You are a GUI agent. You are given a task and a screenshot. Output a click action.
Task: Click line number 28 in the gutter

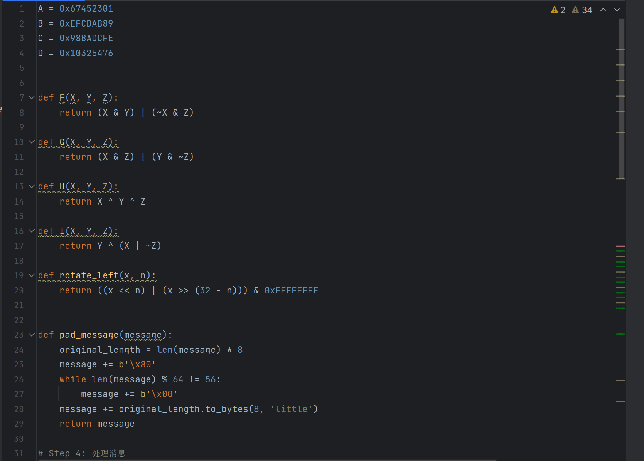point(19,409)
